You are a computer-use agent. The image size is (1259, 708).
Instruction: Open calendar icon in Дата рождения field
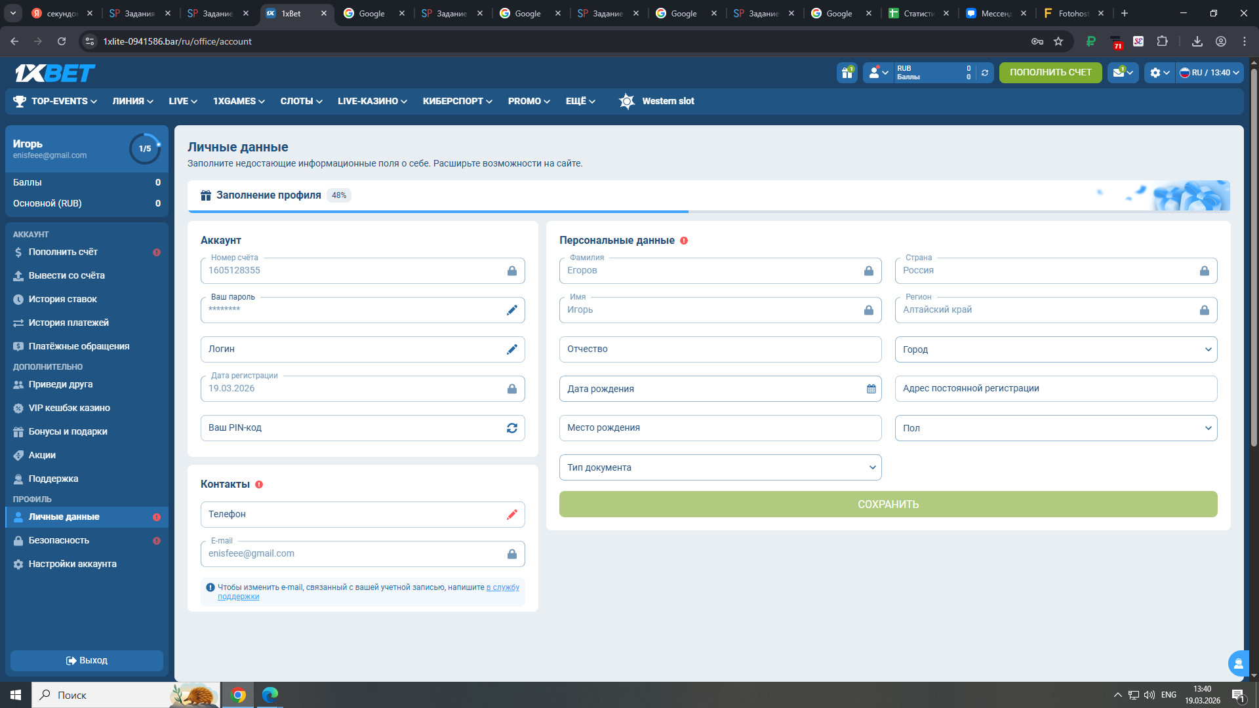click(871, 389)
